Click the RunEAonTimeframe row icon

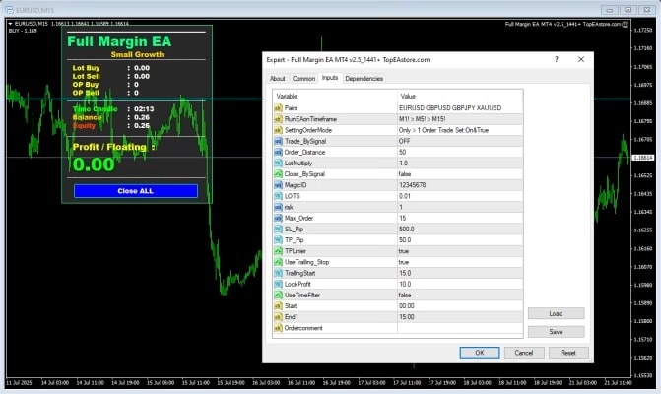(x=278, y=119)
